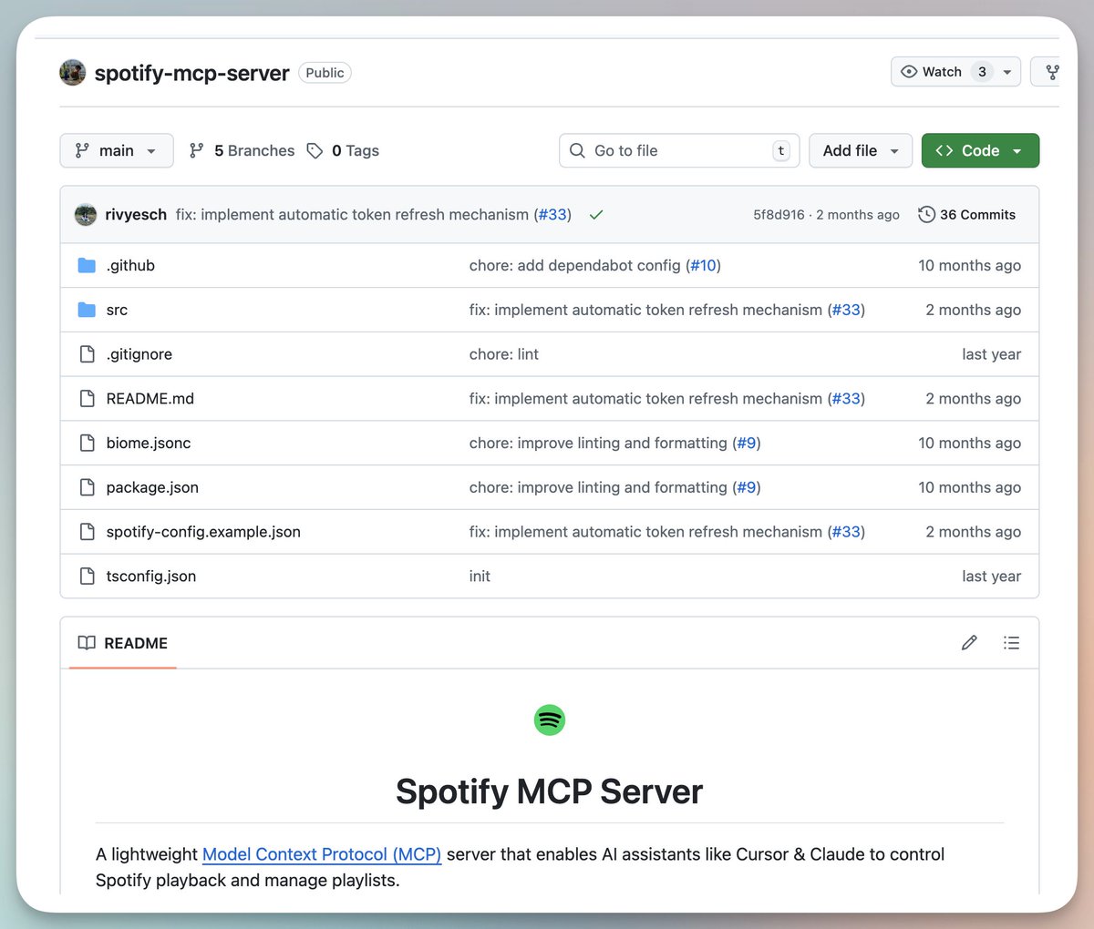Open the .github folder
The image size is (1094, 929).
(130, 265)
